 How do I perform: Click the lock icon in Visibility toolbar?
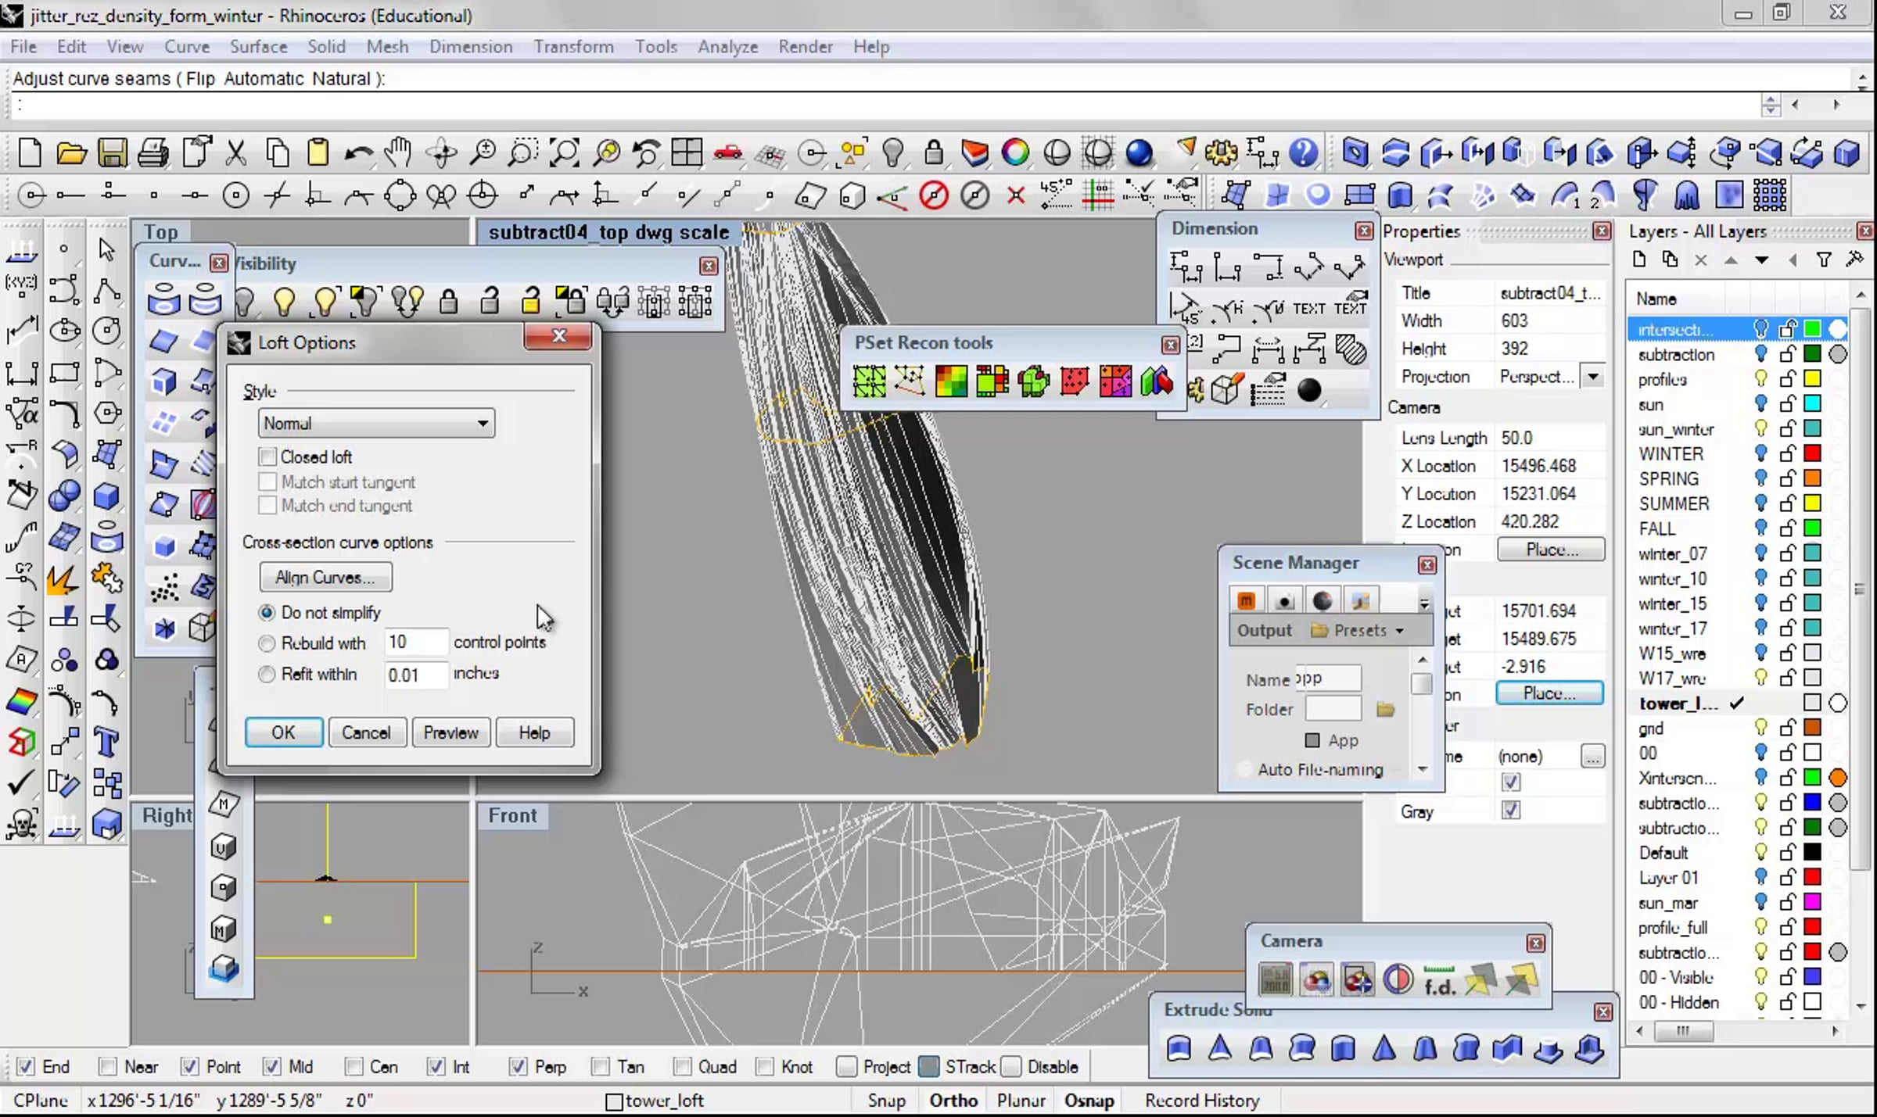(448, 301)
